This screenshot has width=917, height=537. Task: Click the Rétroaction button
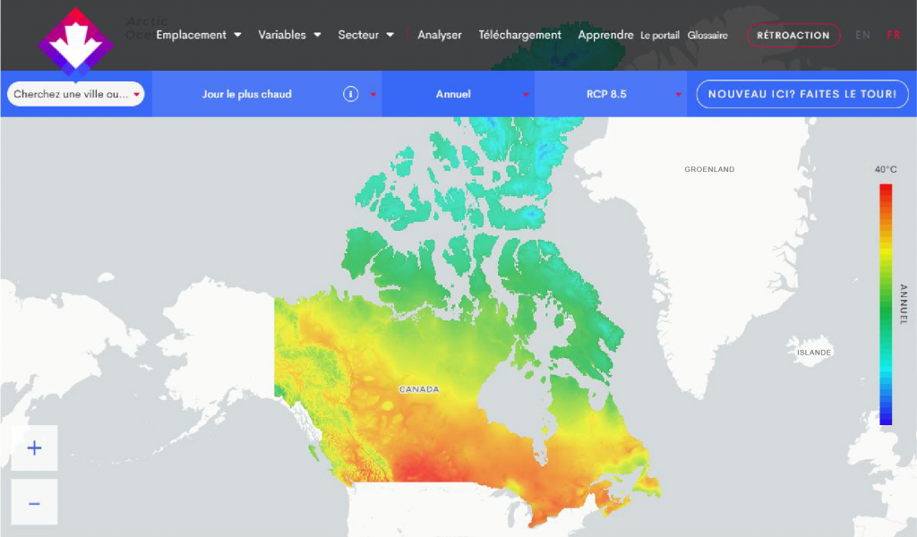pos(793,36)
